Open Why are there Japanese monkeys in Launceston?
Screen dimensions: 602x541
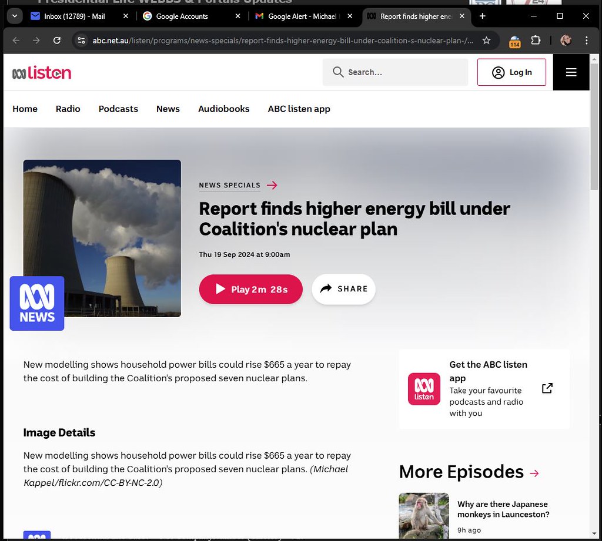point(503,509)
